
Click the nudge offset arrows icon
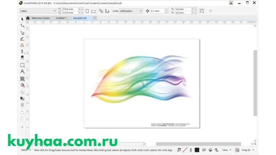click(147, 11)
